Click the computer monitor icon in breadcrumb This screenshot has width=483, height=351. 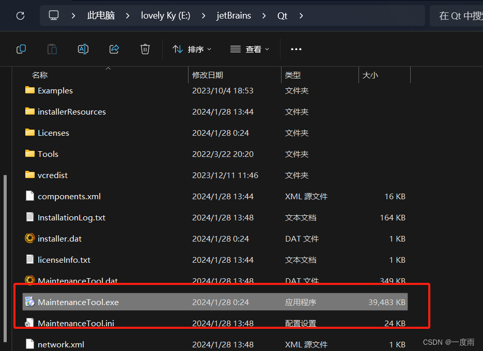(54, 15)
